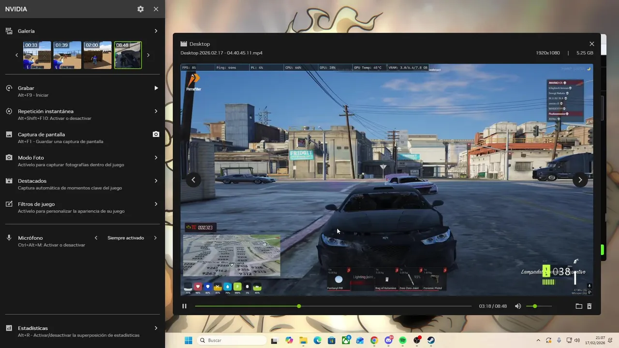Click the Siempre activado microphone value

(126, 238)
